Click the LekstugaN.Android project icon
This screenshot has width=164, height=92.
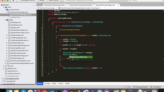(4, 79)
